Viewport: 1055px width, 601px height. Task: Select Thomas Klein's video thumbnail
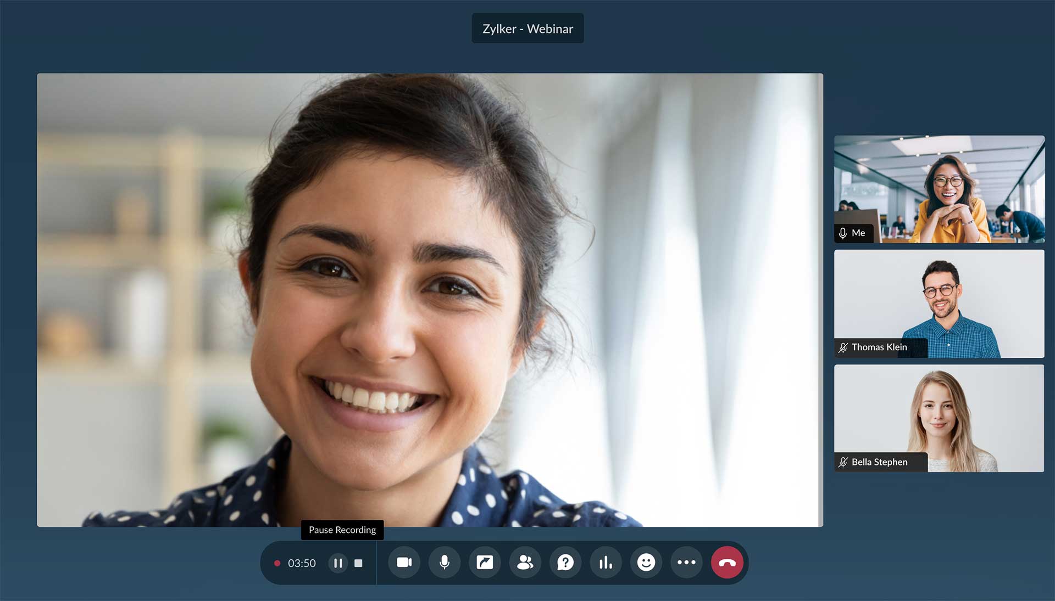click(939, 303)
